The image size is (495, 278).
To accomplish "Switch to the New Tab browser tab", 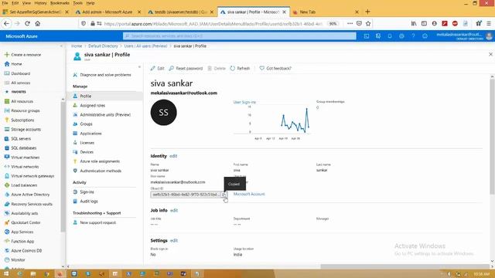I will [x=325, y=12].
